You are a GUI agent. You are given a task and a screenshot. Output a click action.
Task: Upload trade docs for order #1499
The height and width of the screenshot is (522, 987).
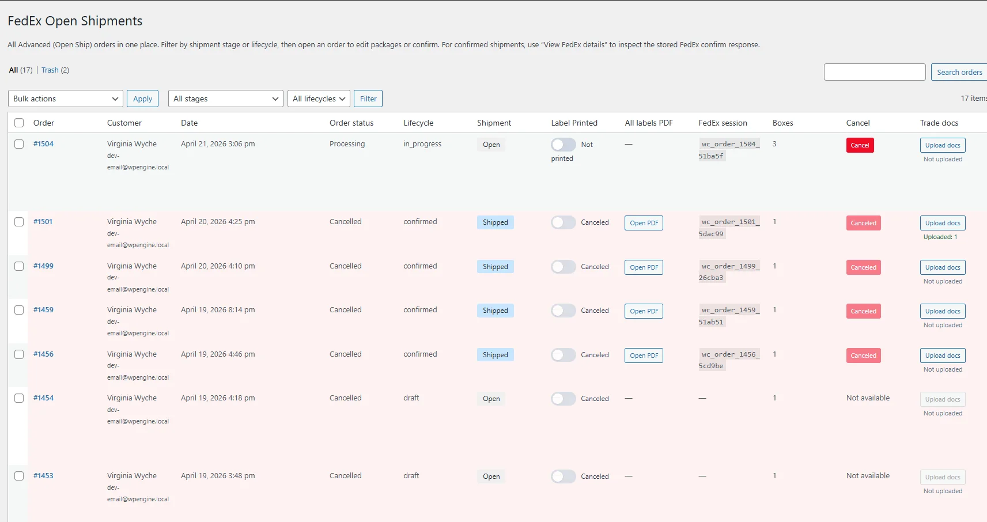click(943, 267)
